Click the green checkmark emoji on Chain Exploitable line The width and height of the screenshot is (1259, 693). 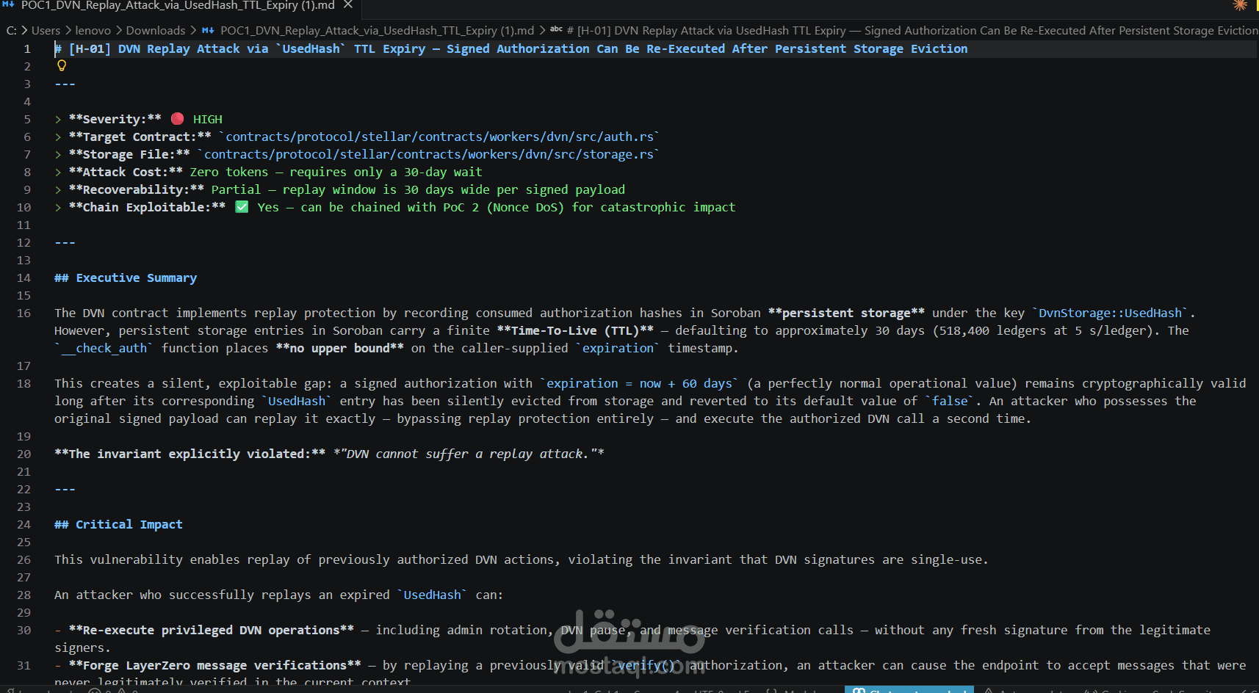click(242, 207)
